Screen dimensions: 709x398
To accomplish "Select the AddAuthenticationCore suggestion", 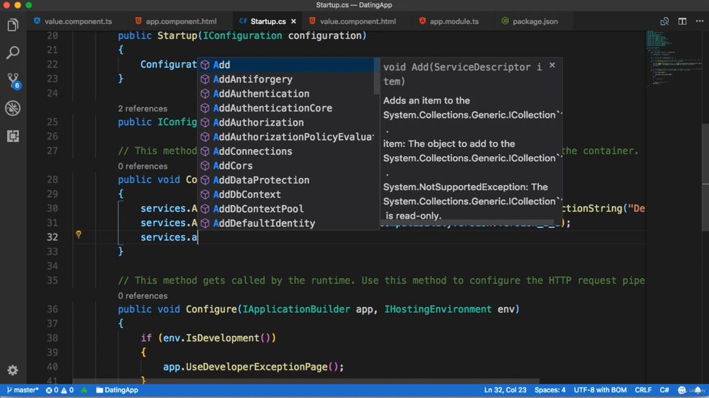I will click(x=286, y=108).
